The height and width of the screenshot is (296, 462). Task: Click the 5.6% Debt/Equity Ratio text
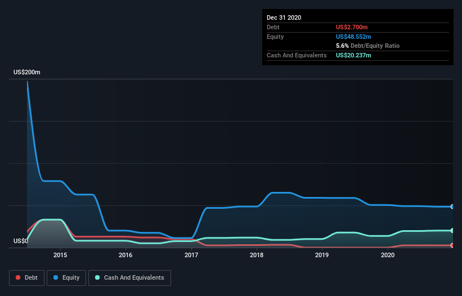pyautogui.click(x=367, y=46)
